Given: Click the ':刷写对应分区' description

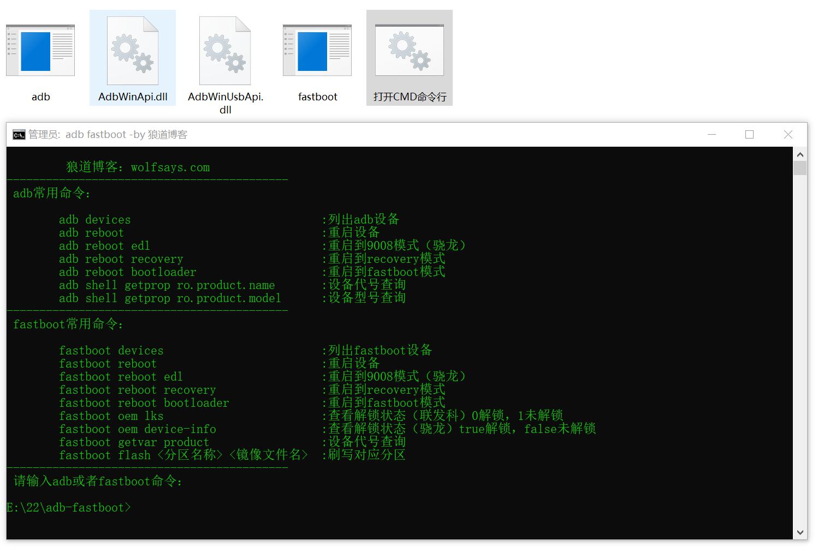Looking at the screenshot, I should pos(364,455).
